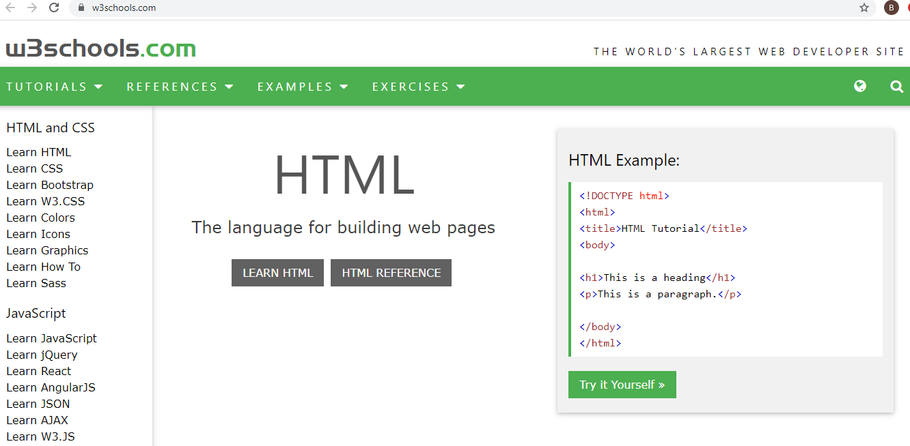Open the browser profile avatar icon
This screenshot has width=910, height=446.
890,8
